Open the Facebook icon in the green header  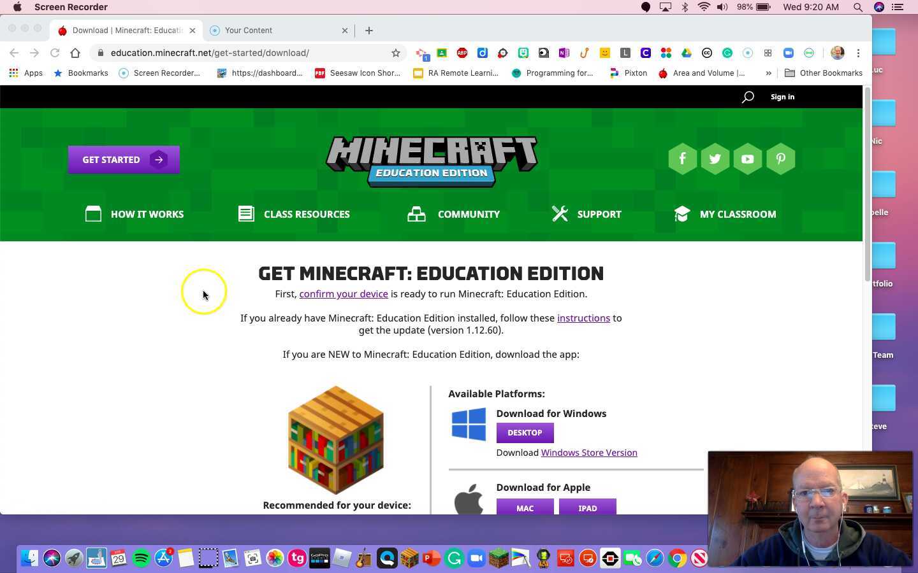click(682, 159)
